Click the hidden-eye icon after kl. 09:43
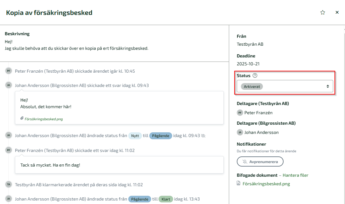 [203, 136]
